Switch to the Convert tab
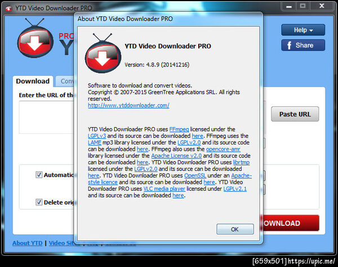The image size is (338, 267). coord(65,81)
